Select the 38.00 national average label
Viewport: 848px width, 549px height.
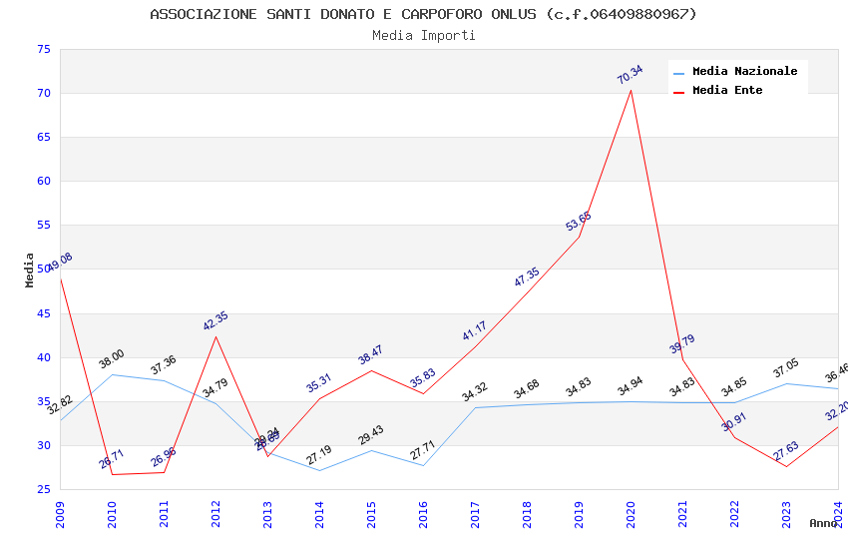point(112,358)
